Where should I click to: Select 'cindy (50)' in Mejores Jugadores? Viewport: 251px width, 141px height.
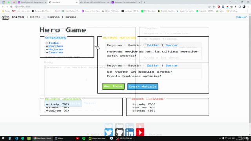click(58, 105)
